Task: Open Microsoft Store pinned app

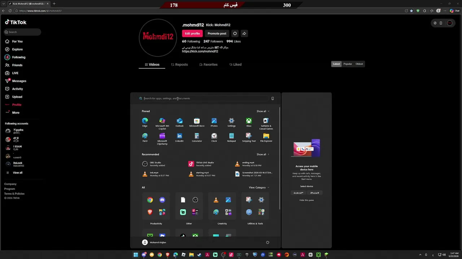Action: point(197,122)
